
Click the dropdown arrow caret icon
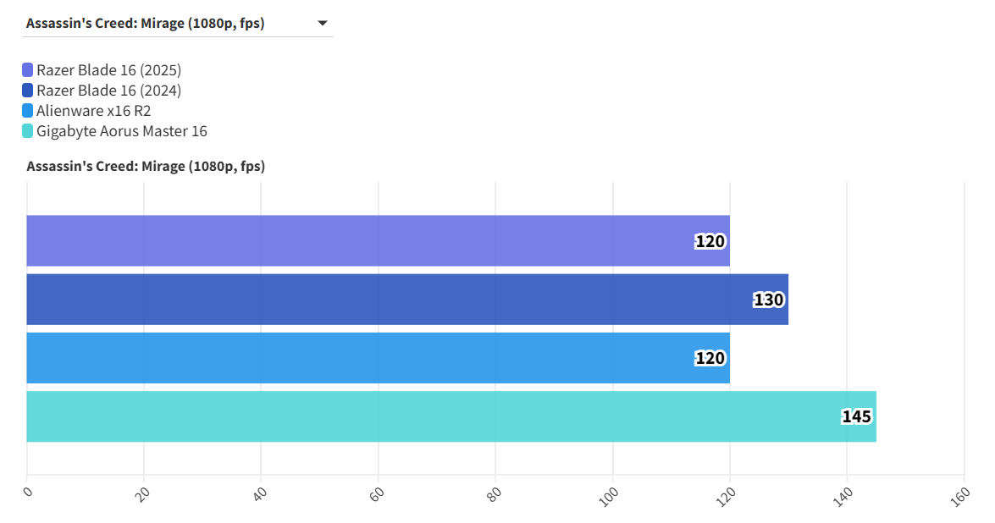(322, 24)
